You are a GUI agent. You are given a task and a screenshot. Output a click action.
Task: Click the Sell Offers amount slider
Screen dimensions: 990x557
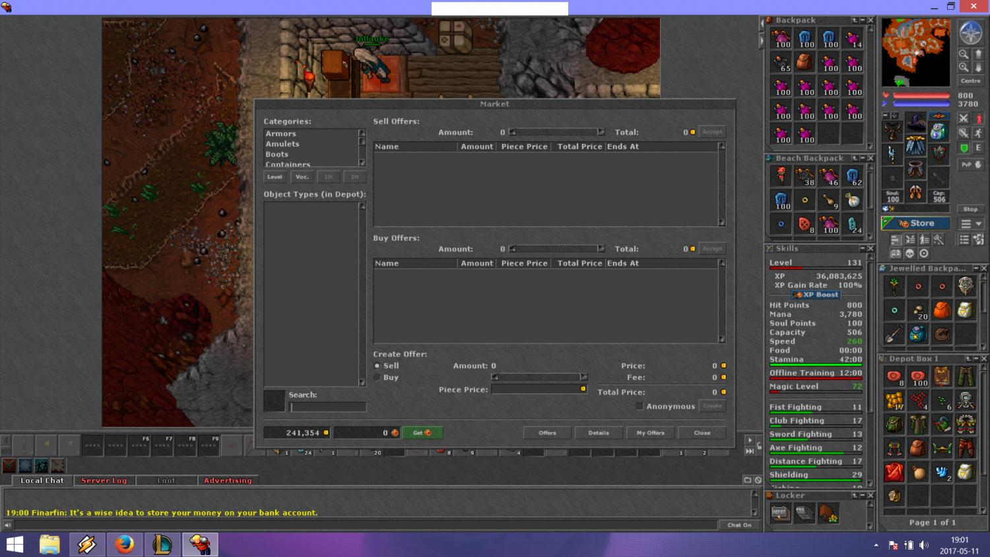tap(556, 132)
